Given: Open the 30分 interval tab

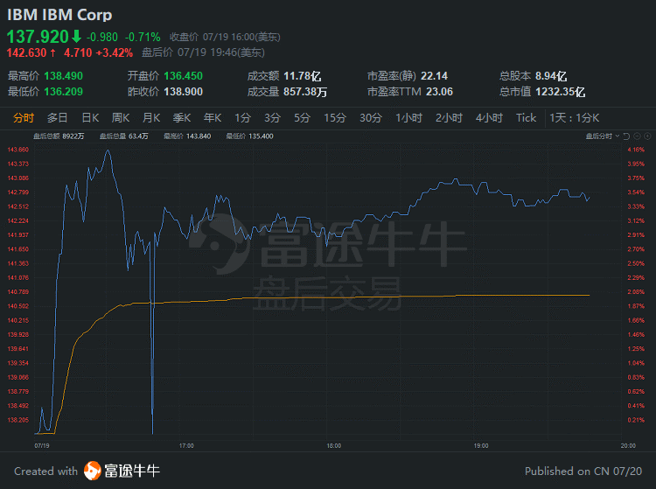Looking at the screenshot, I should click(x=371, y=118).
